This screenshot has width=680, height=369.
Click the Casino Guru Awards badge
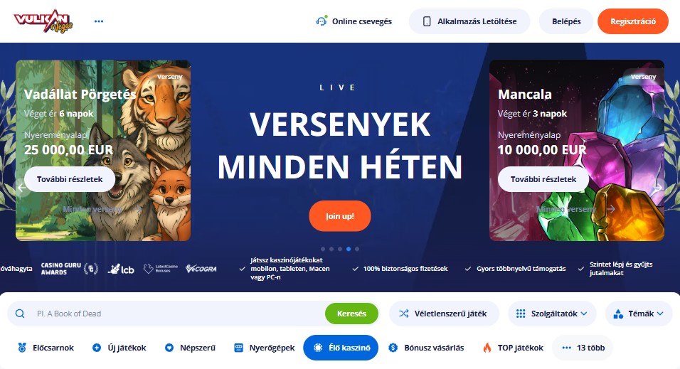[x=70, y=269]
